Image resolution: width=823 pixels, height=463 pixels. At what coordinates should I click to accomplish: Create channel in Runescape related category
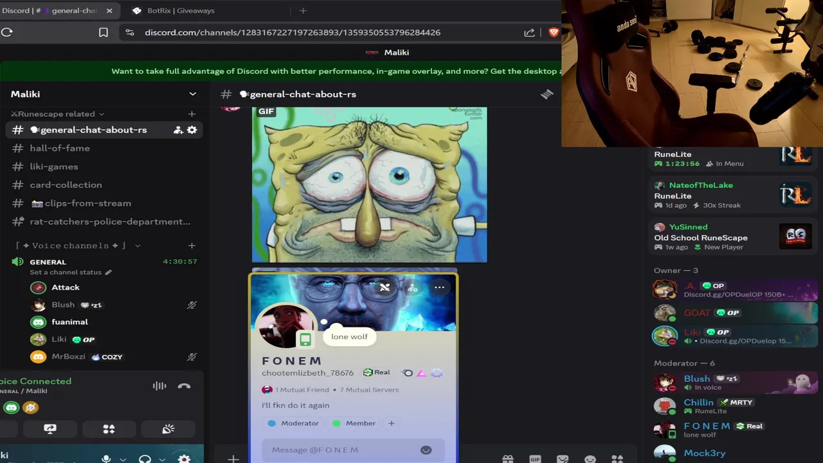(192, 114)
